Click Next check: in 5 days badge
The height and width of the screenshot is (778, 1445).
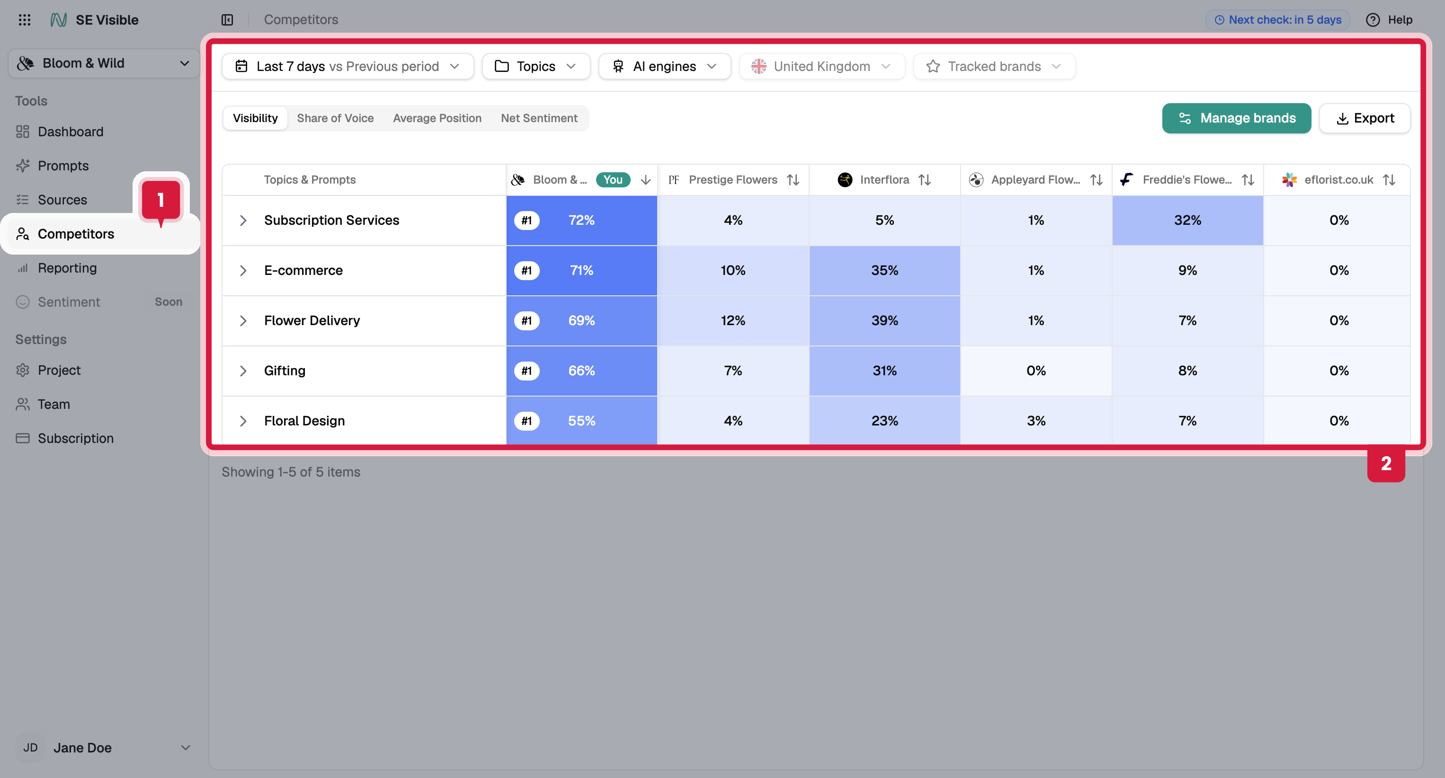(1277, 19)
